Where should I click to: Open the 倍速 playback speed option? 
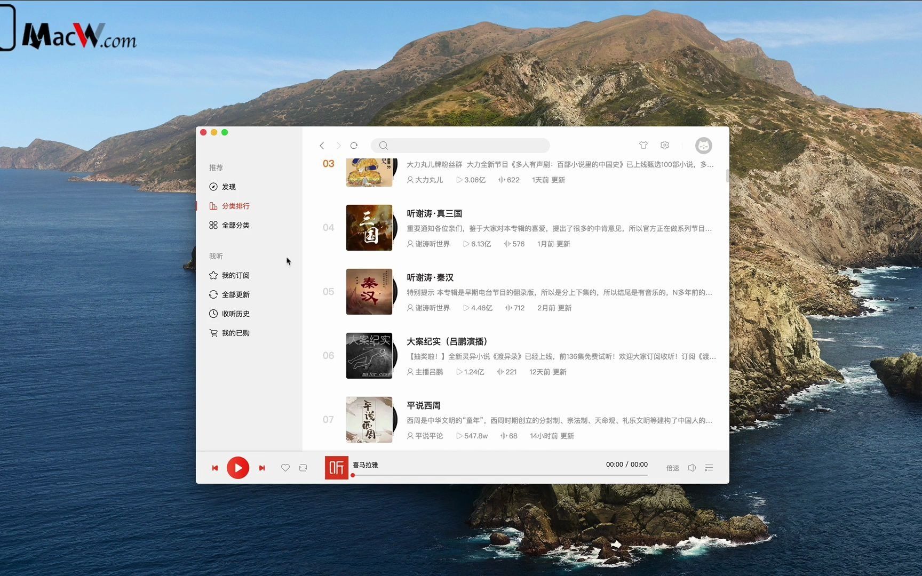click(673, 468)
